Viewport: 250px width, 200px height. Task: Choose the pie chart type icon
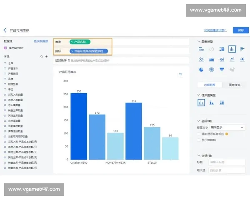(x=201, y=69)
